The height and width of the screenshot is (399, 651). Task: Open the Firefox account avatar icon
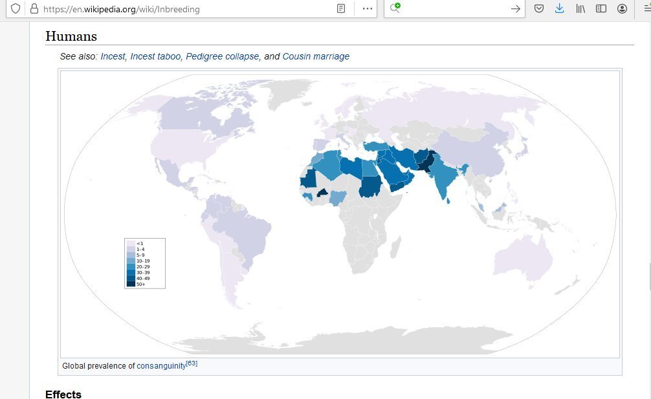[622, 8]
